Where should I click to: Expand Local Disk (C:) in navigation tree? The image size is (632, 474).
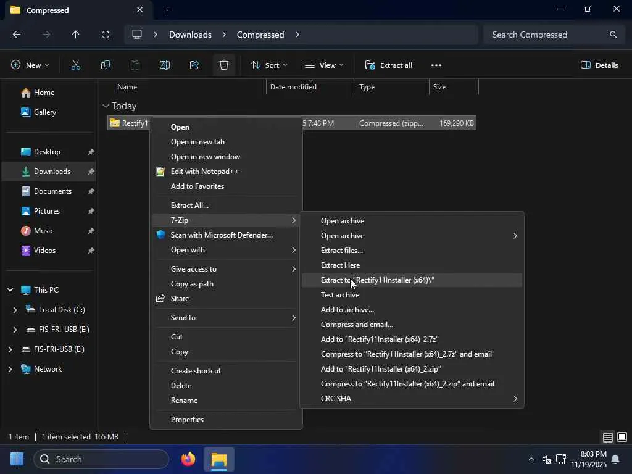[x=15, y=310]
